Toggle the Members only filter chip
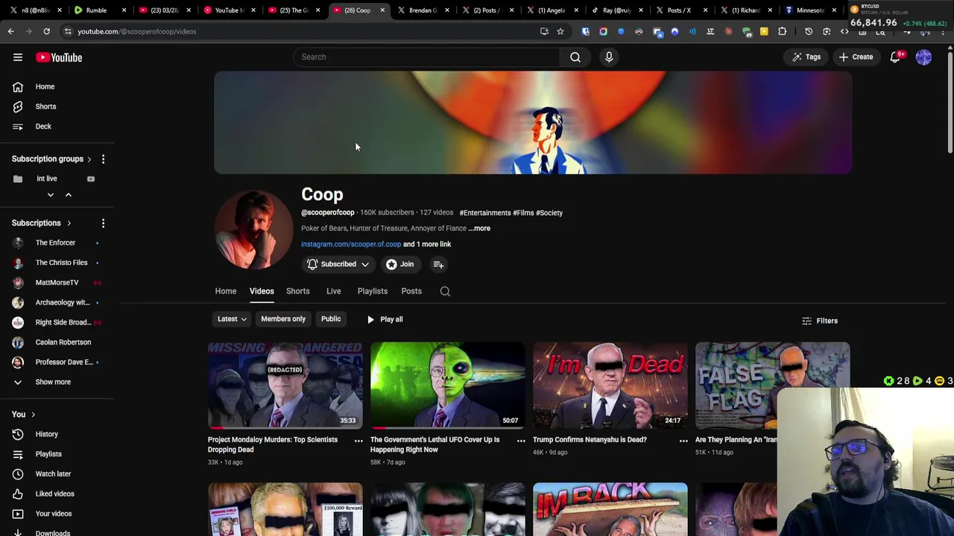The image size is (954, 536). click(283, 319)
